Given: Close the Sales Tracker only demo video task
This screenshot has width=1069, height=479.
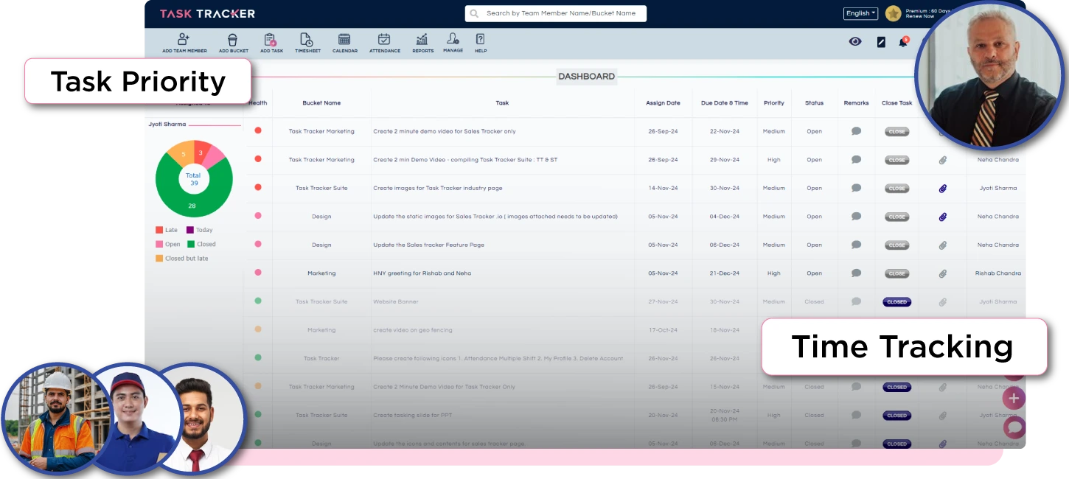Looking at the screenshot, I should [x=896, y=132].
